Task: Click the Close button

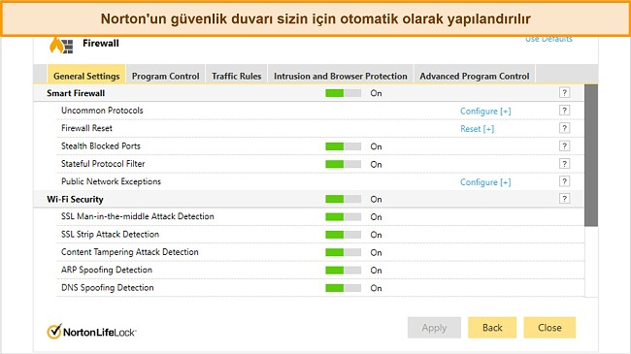Action: 549,328
